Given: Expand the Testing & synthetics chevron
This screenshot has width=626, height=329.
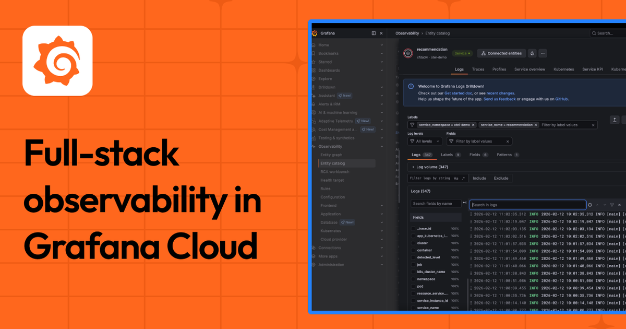Looking at the screenshot, I should click(x=382, y=138).
